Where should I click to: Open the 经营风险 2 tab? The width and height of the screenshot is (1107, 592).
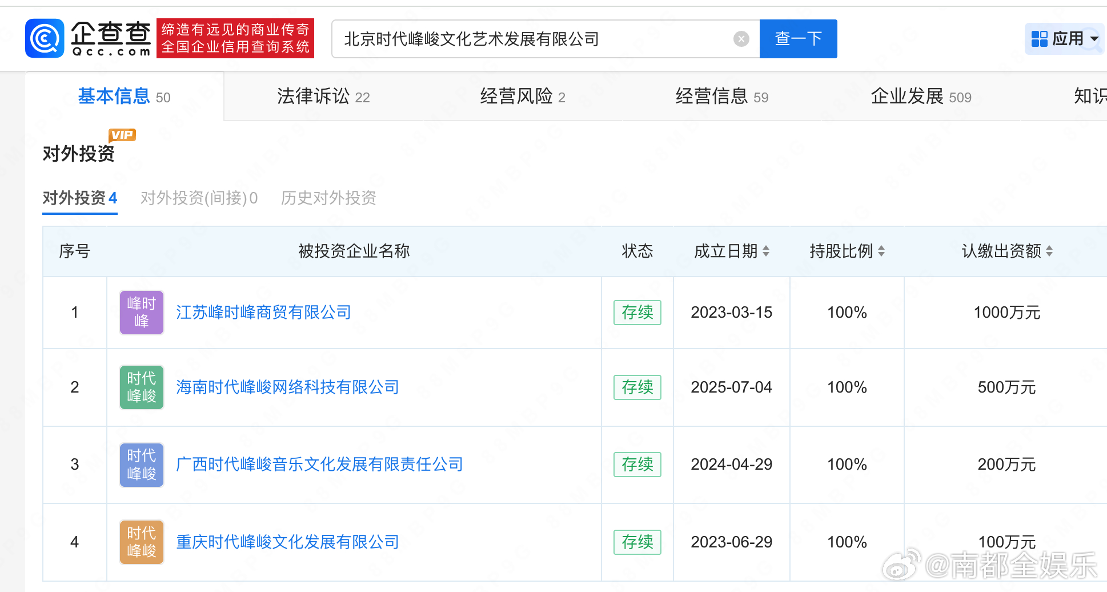tap(523, 97)
